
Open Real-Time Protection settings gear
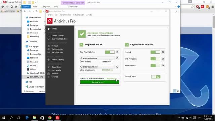[x=117, y=52]
